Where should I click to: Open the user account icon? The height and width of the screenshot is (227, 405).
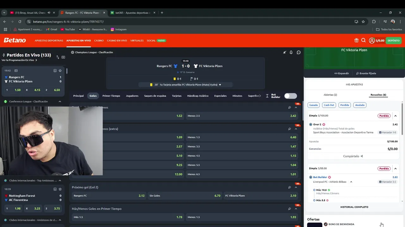tap(371, 40)
